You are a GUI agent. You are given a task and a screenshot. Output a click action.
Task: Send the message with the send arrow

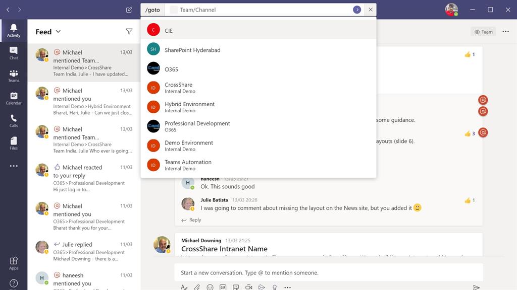pyautogui.click(x=476, y=287)
